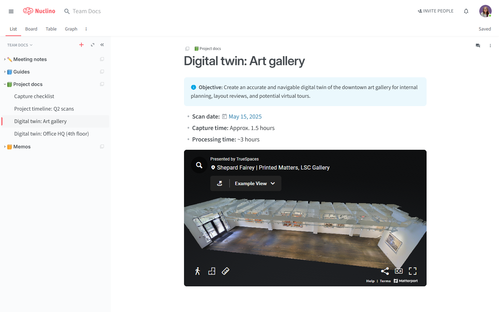The image size is (499, 312).
Task: Collapse the Project docs collection
Action: [5, 84]
